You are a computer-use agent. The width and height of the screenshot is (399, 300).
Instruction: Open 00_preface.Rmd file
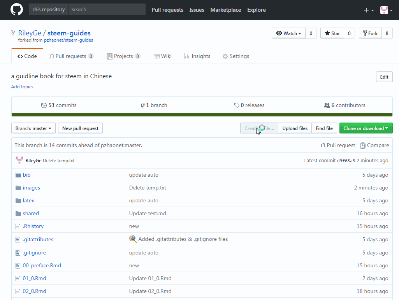coord(42,266)
